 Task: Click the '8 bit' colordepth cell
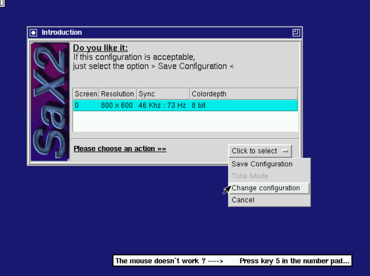(x=198, y=105)
